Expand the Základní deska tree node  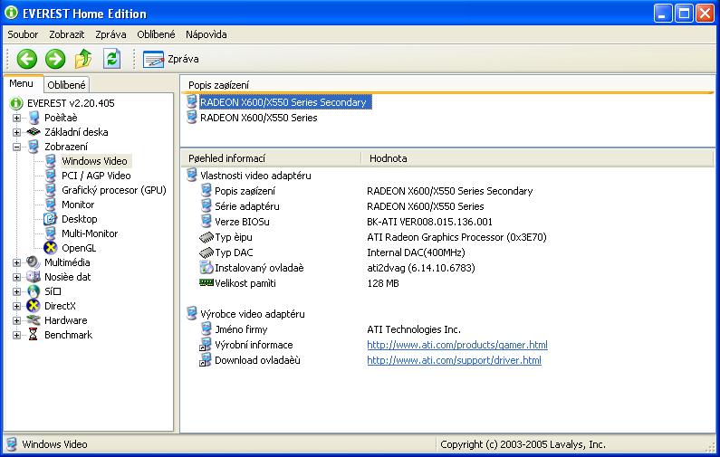tap(17, 132)
